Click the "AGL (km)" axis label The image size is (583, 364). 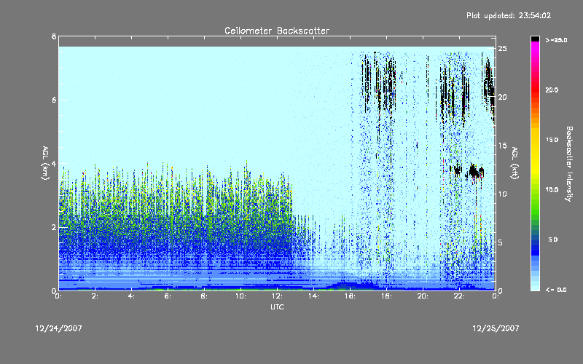tap(45, 162)
